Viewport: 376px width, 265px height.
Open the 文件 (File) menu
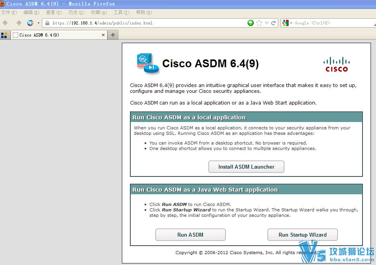(9, 12)
